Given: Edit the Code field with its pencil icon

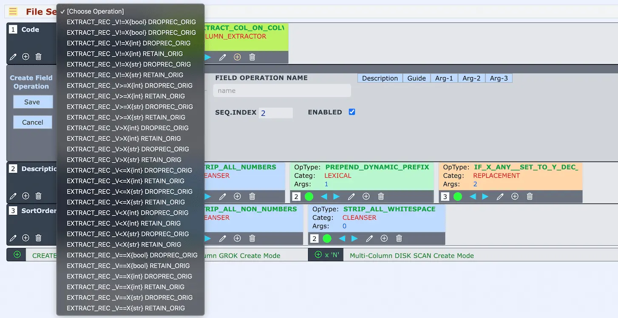Looking at the screenshot, I should (13, 57).
